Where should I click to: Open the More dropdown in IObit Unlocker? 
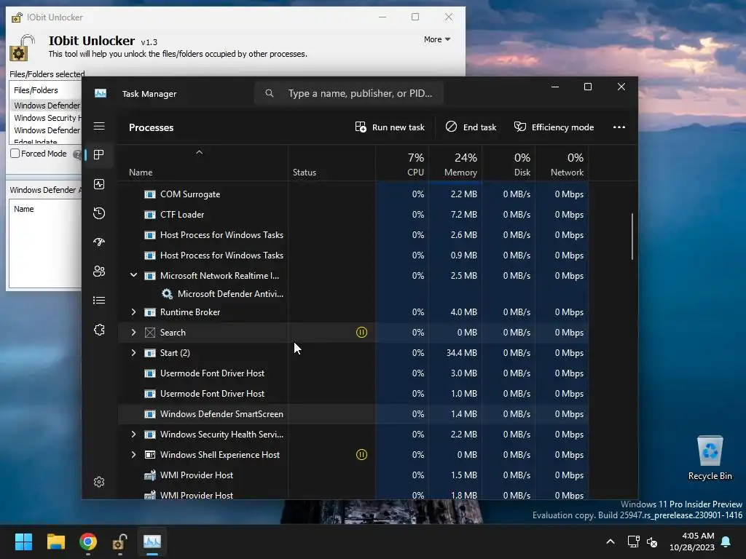click(x=437, y=39)
